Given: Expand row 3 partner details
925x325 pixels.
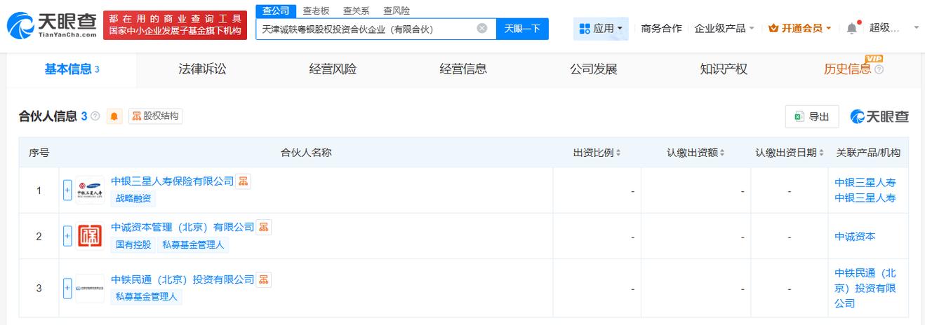Looking at the screenshot, I should [67, 288].
